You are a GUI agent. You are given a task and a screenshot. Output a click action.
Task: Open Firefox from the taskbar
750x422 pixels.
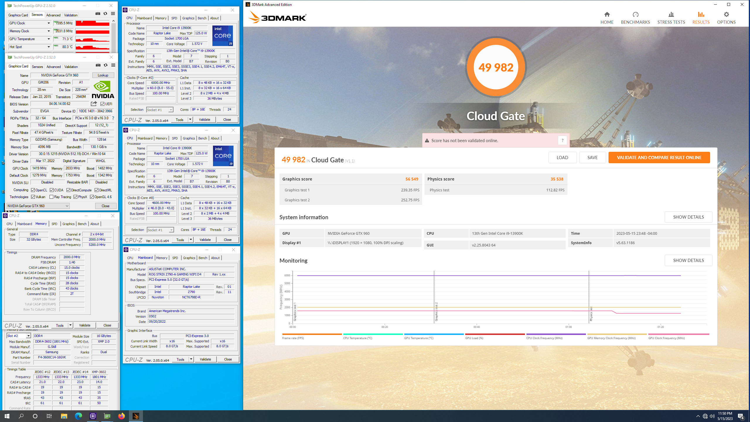(x=121, y=416)
